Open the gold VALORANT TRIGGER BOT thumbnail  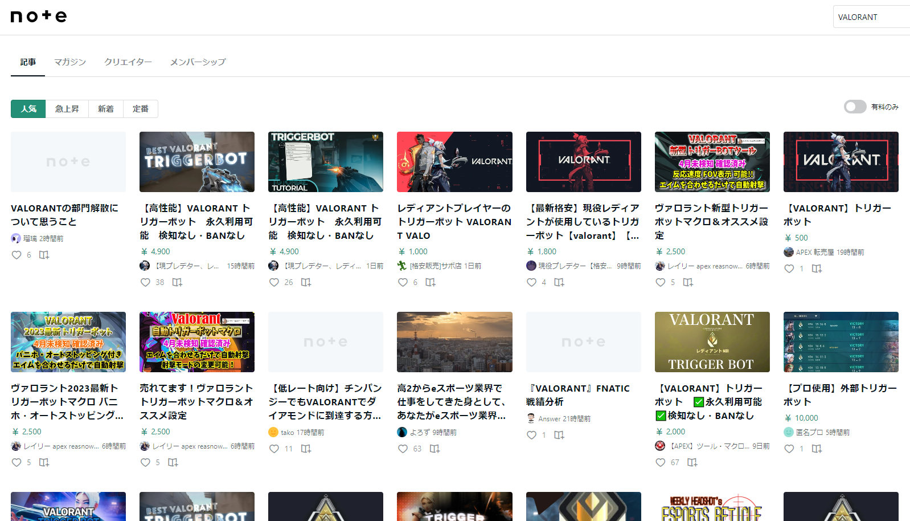(712, 342)
